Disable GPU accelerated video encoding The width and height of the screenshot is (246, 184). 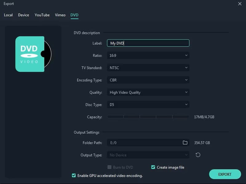tap(73, 175)
